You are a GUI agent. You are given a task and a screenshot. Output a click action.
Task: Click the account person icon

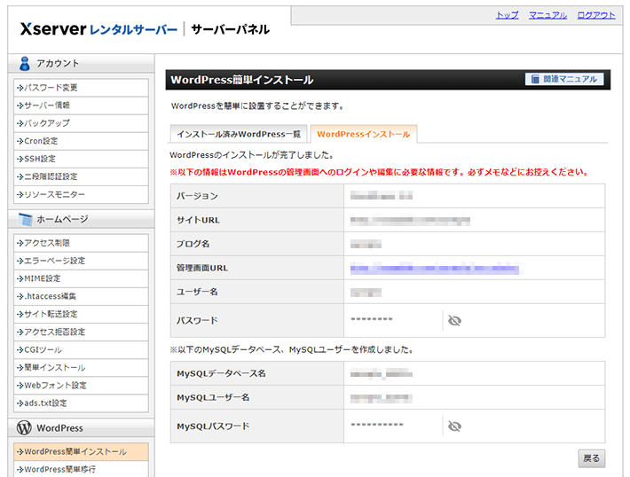(x=25, y=64)
